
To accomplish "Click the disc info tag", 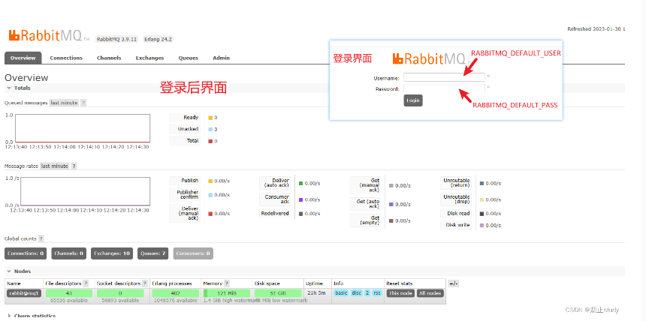I will click(x=356, y=293).
